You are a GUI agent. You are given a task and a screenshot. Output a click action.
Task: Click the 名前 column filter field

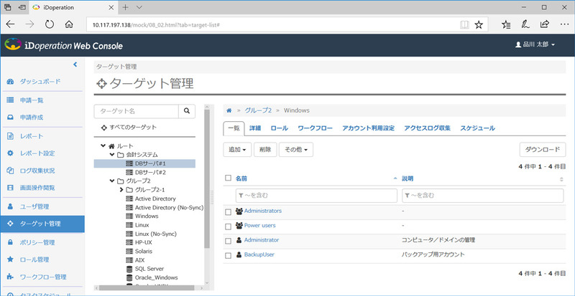316,196
